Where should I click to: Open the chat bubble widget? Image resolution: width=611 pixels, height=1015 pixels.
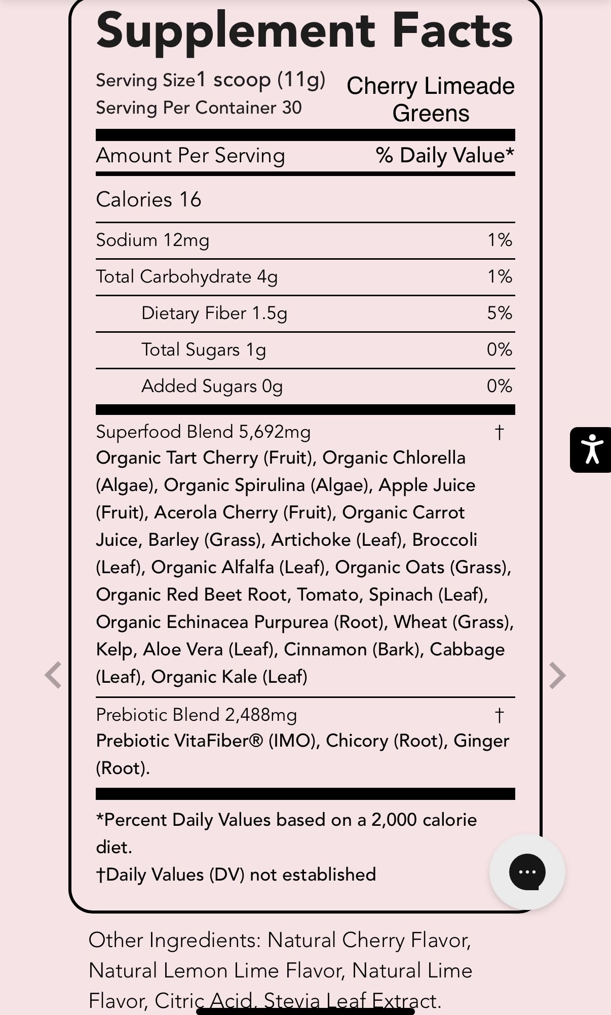pos(527,872)
